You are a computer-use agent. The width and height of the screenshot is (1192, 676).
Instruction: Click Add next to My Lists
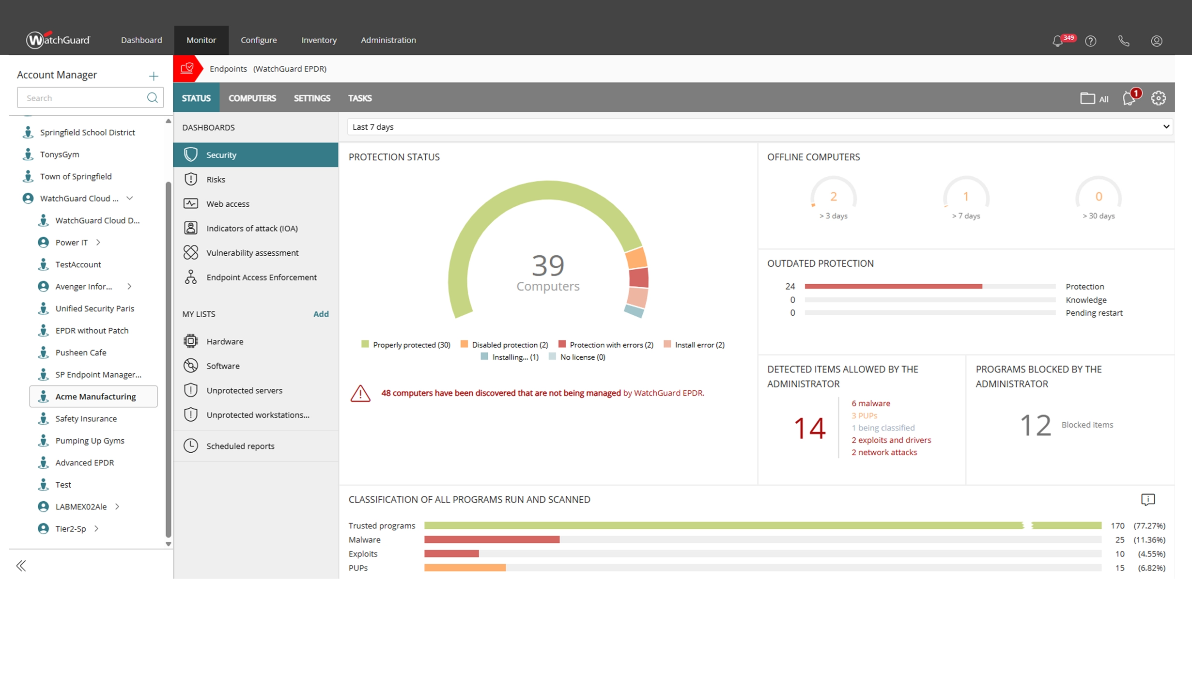point(321,314)
